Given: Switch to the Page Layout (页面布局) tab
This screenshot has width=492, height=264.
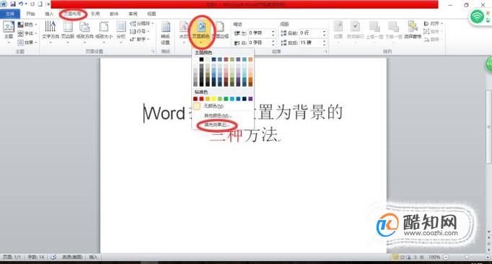Looking at the screenshot, I should 72,14.
